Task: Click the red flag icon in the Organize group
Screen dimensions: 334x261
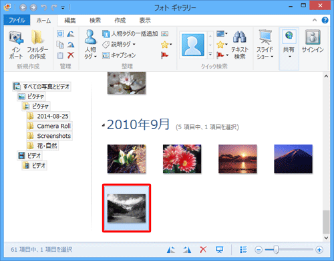Action: click(164, 55)
